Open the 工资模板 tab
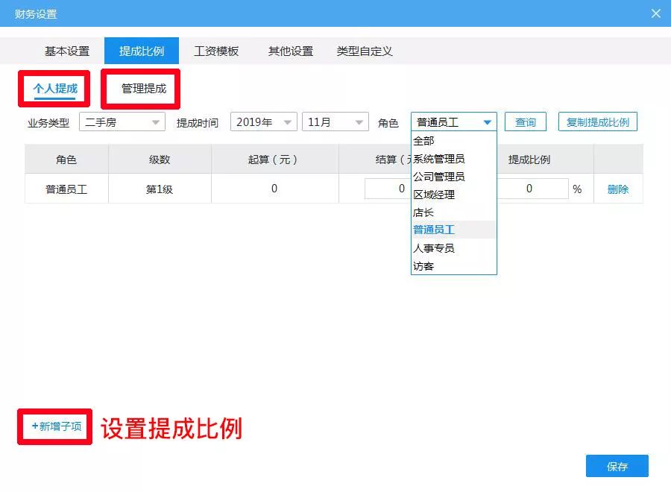 click(215, 51)
